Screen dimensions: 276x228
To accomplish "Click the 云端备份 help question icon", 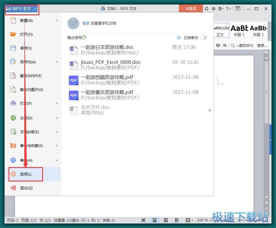I will [x=178, y=38].
